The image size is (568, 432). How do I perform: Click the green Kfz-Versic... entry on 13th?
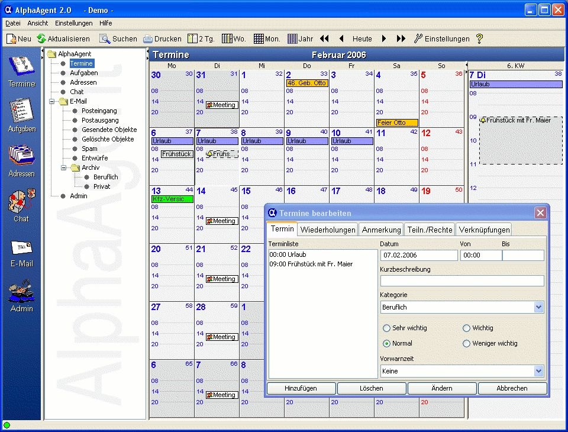pyautogui.click(x=172, y=199)
